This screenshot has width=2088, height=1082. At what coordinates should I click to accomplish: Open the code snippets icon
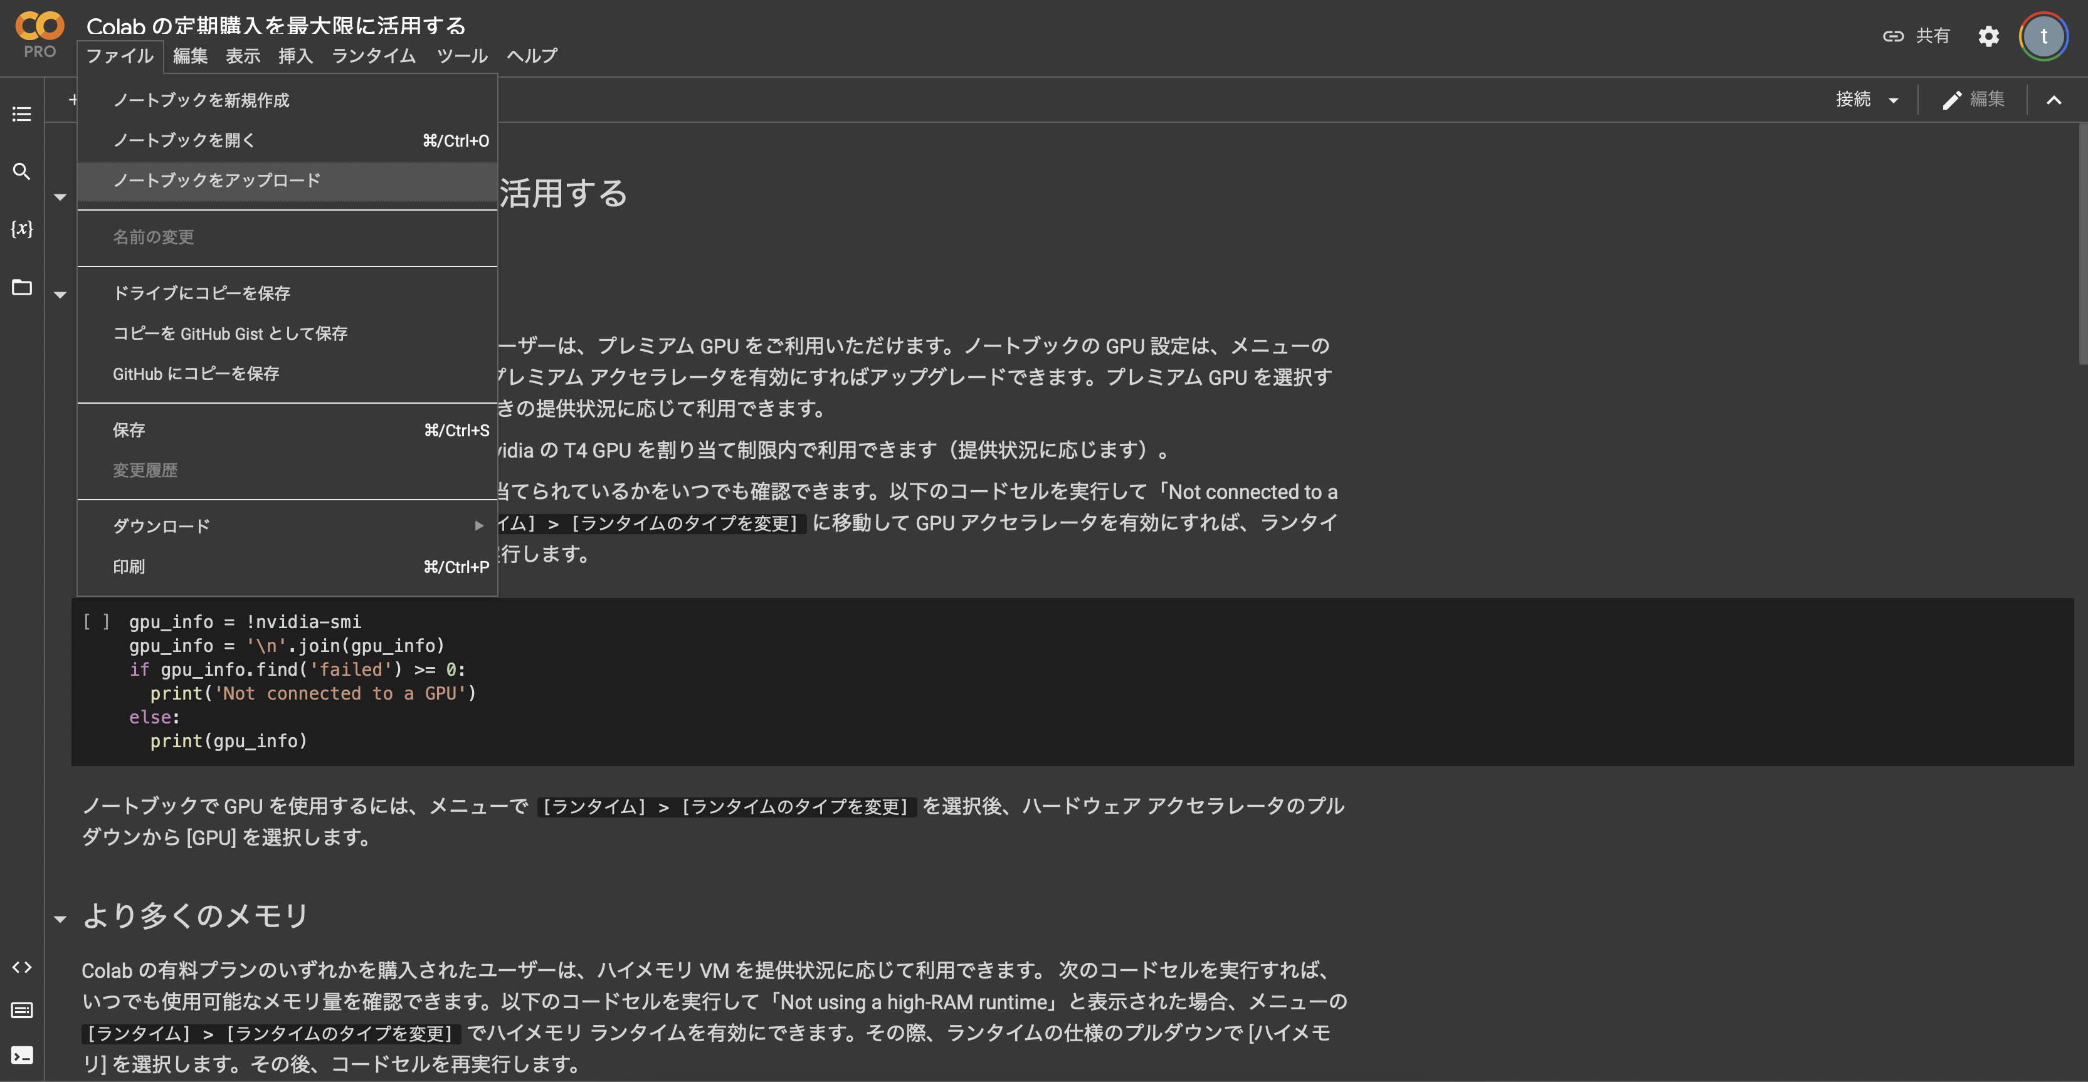[22, 967]
